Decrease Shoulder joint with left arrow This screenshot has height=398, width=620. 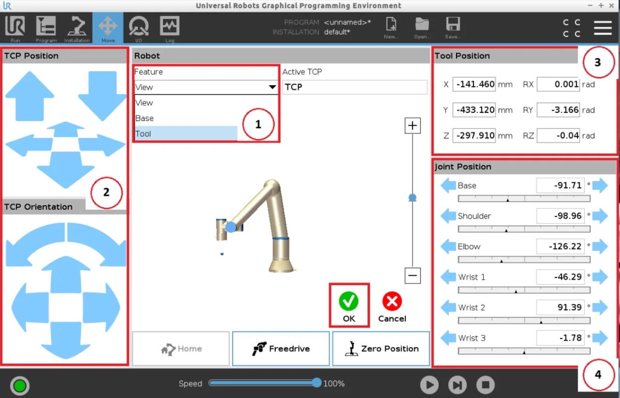point(448,216)
